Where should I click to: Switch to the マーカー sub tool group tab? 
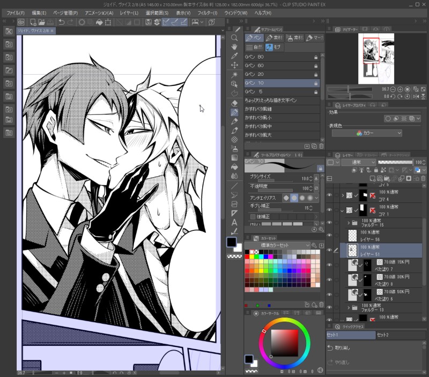tap(315, 38)
